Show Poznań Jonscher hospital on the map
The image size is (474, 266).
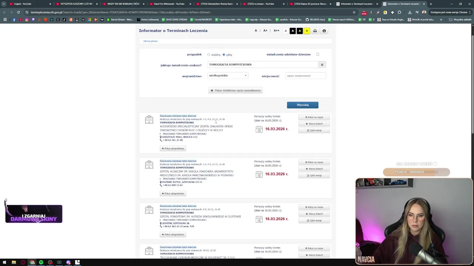point(314,162)
